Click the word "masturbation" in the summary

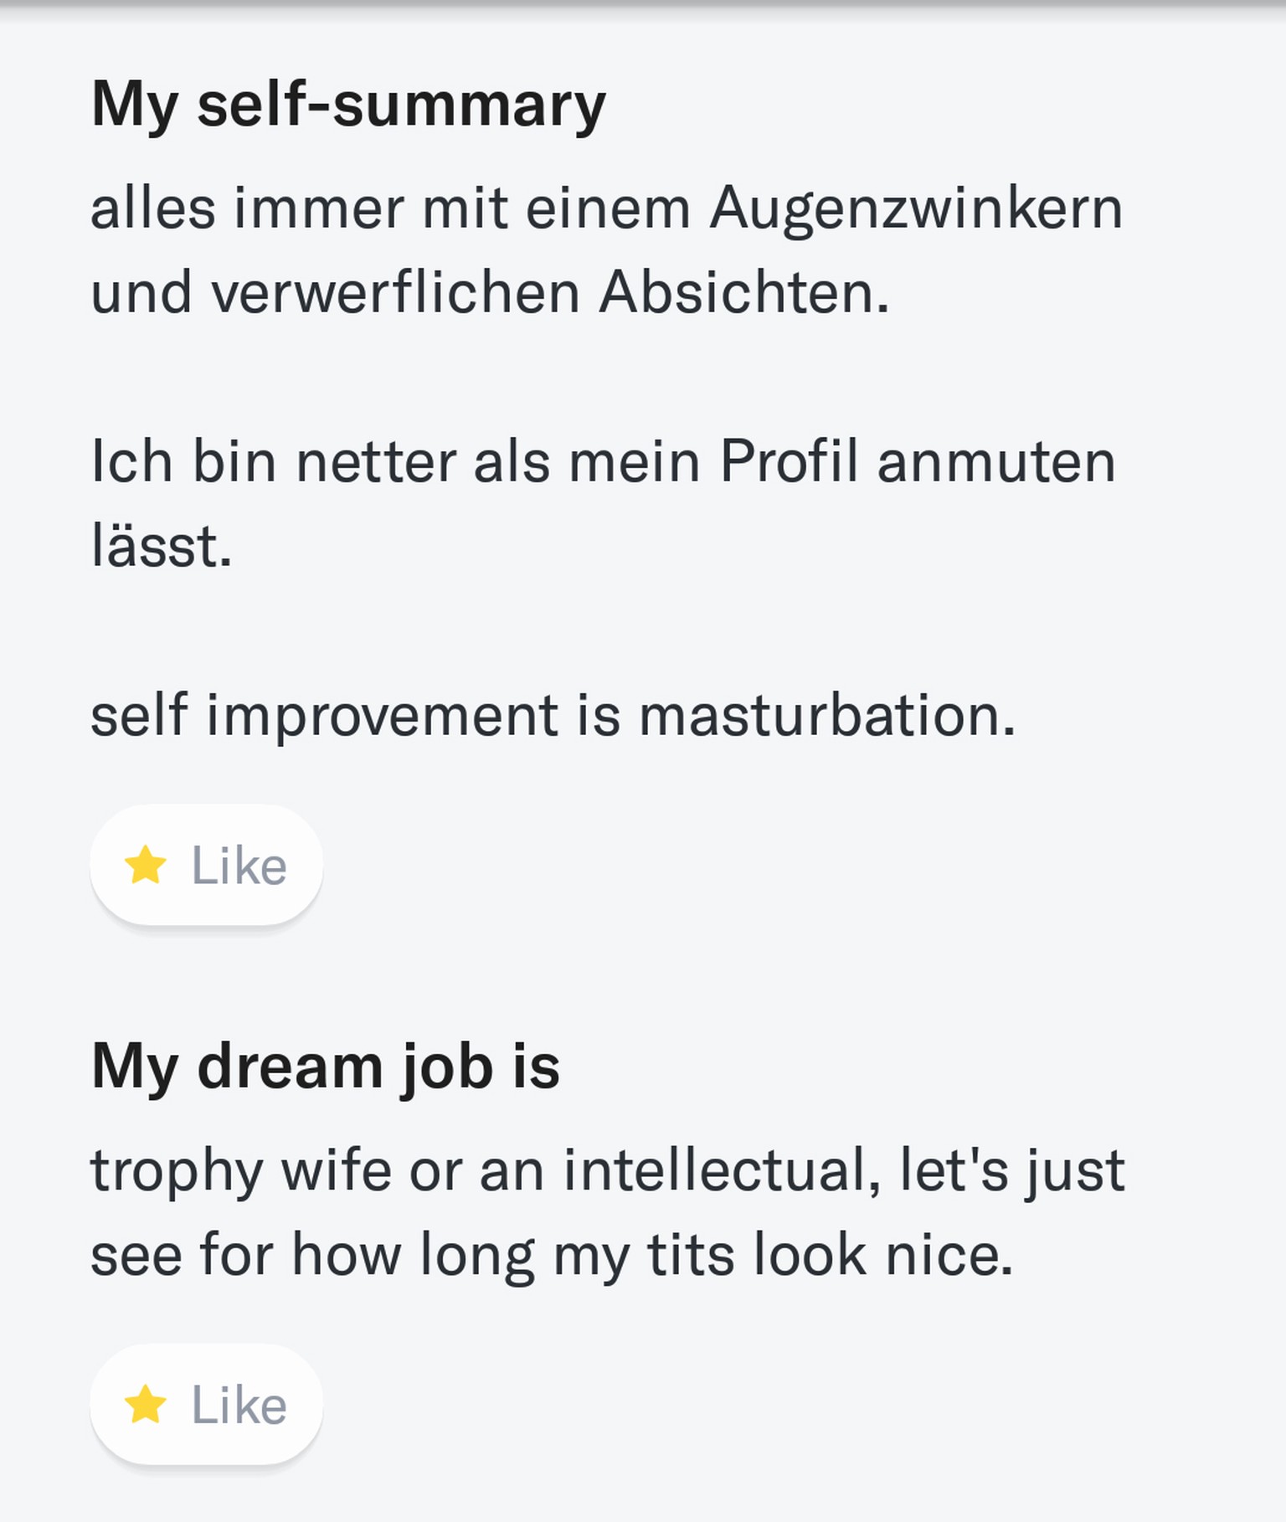tap(827, 717)
